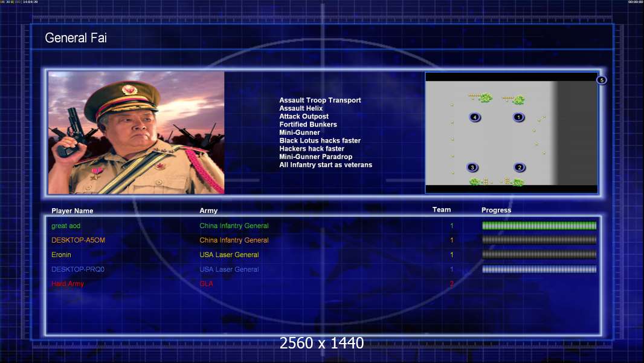
Task: Select player name 'Eronin'
Action: pyautogui.click(x=61, y=255)
